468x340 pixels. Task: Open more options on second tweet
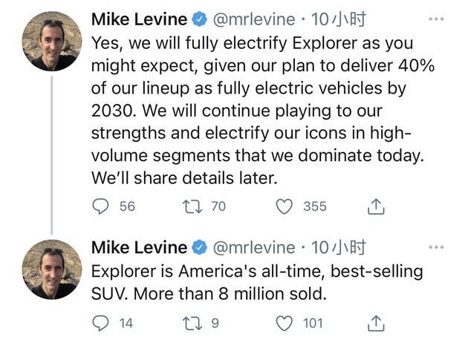[x=437, y=247]
